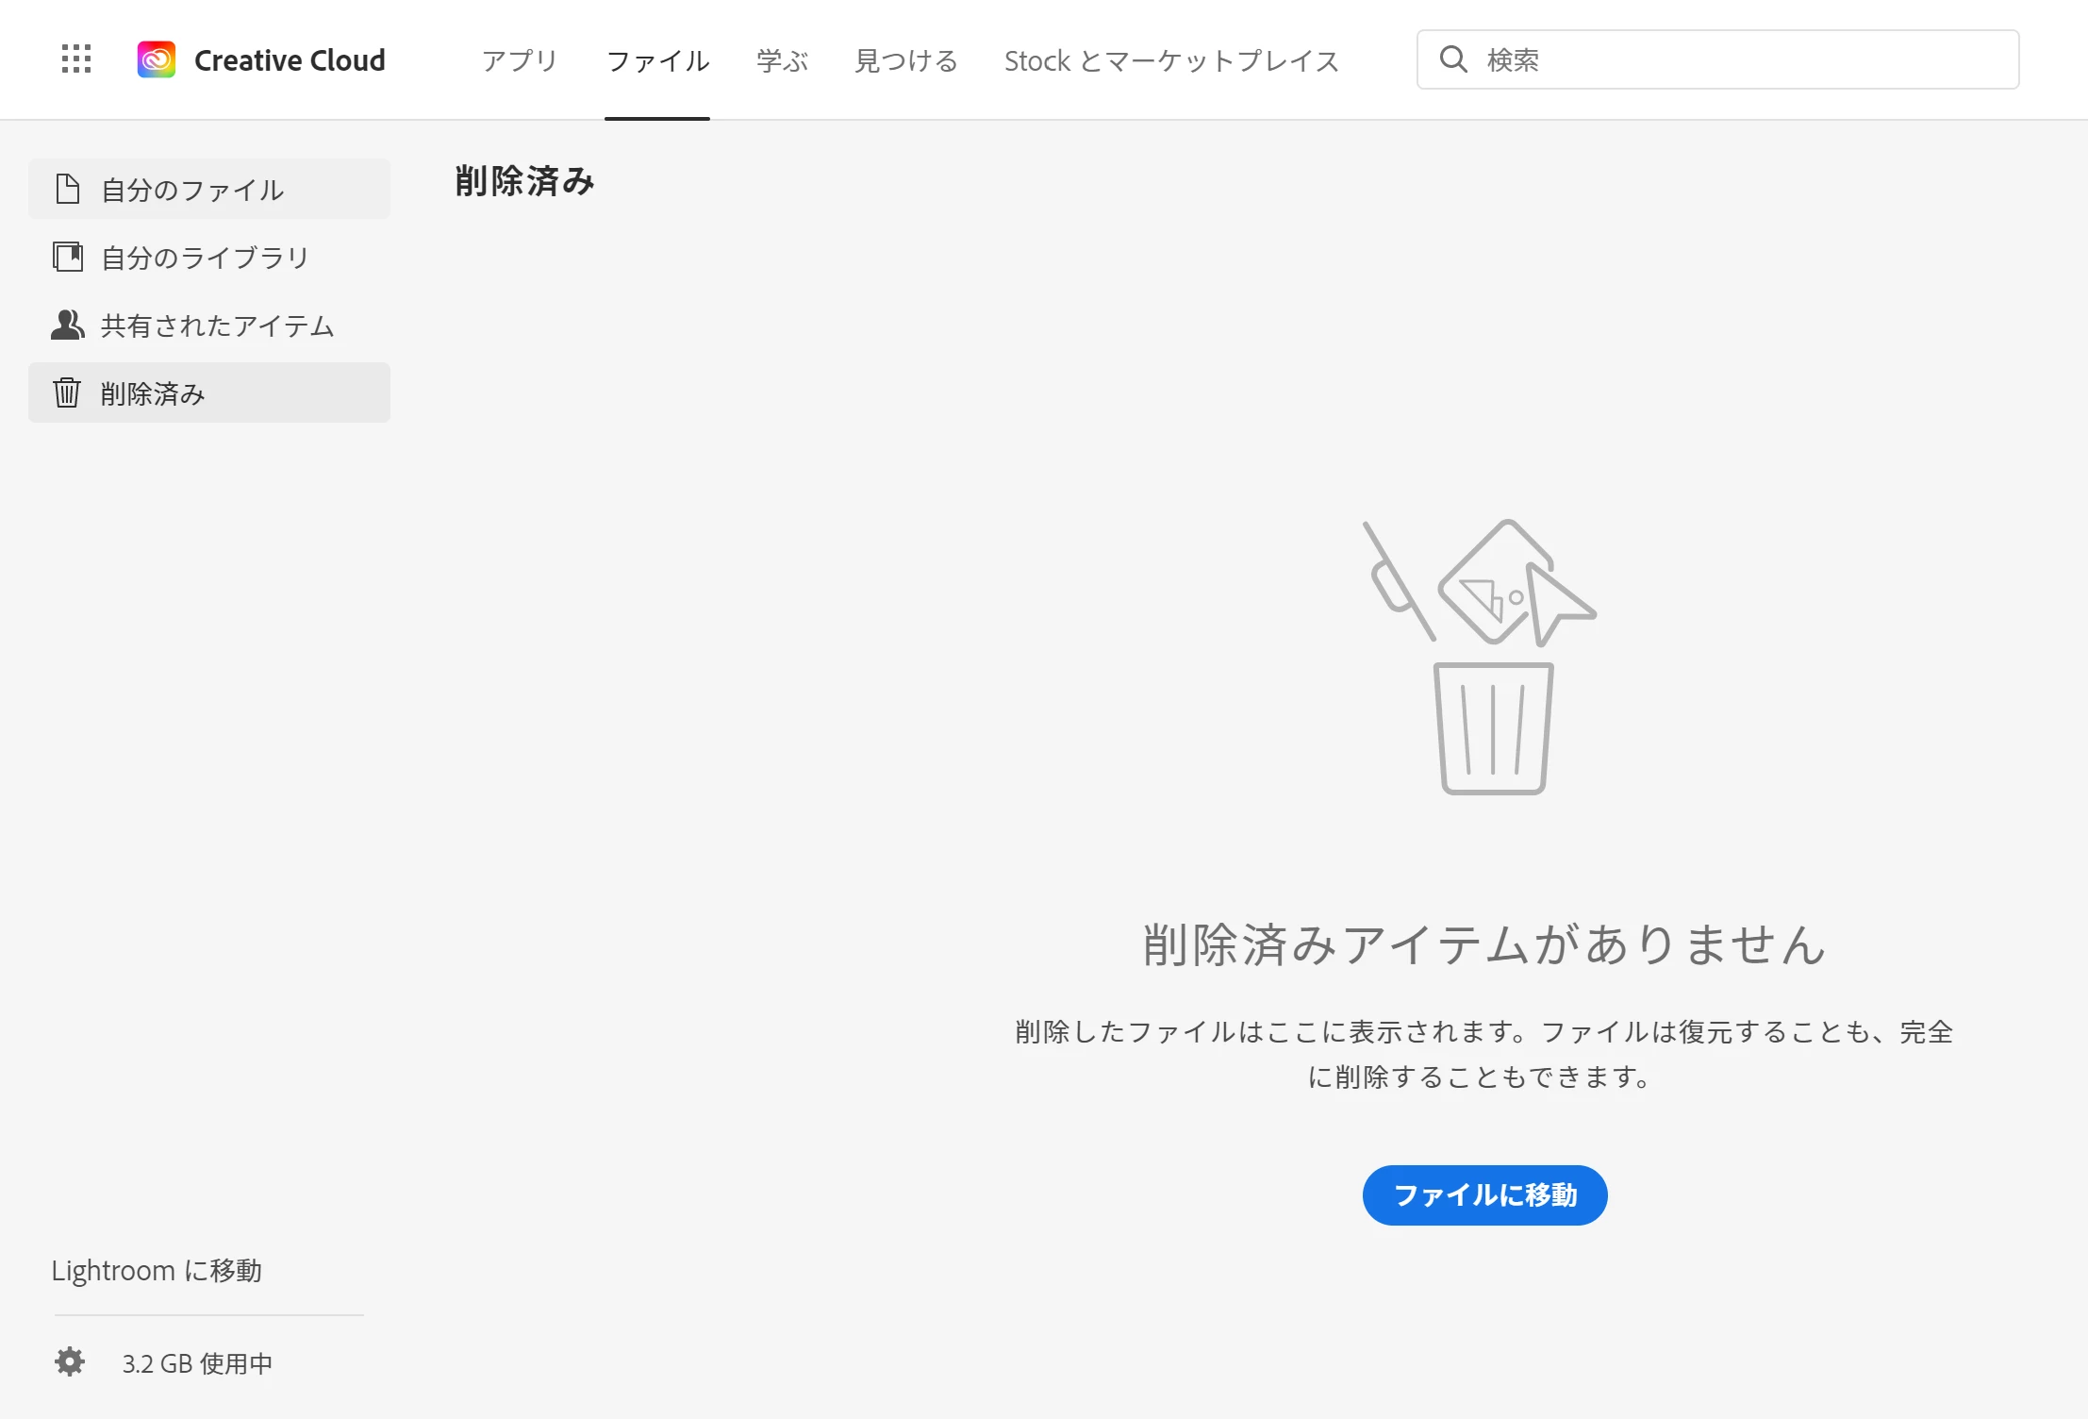The image size is (2088, 1419).
Task: Click the trash icon beside 削除済み
Action: [x=67, y=392]
